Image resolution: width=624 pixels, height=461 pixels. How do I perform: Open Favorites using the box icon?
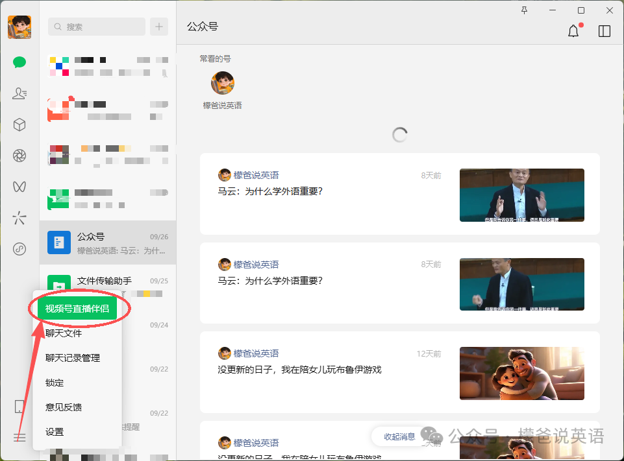click(x=19, y=124)
